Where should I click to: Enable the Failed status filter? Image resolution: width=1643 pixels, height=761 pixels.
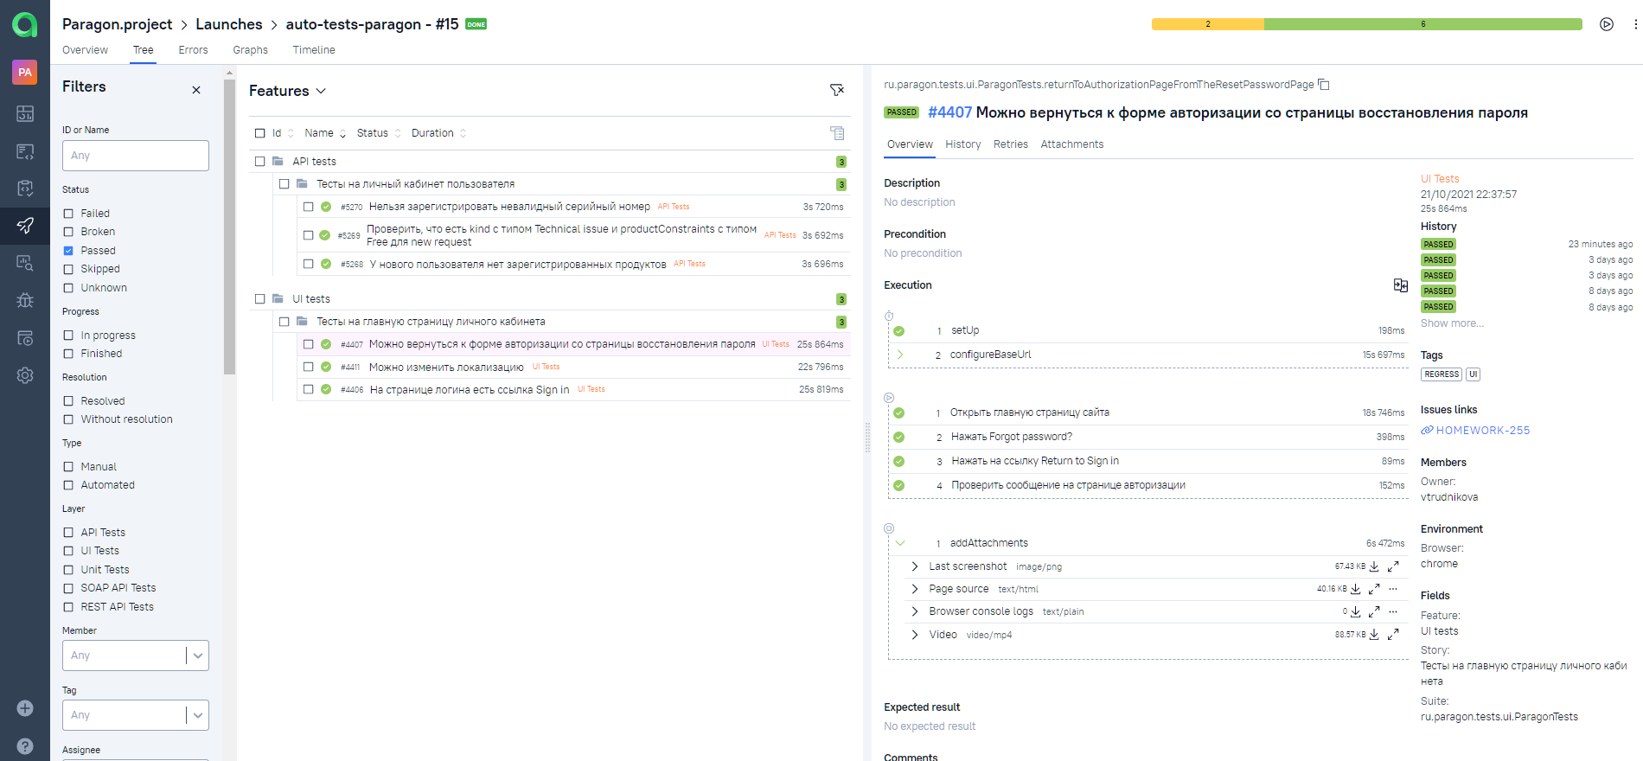click(x=68, y=214)
